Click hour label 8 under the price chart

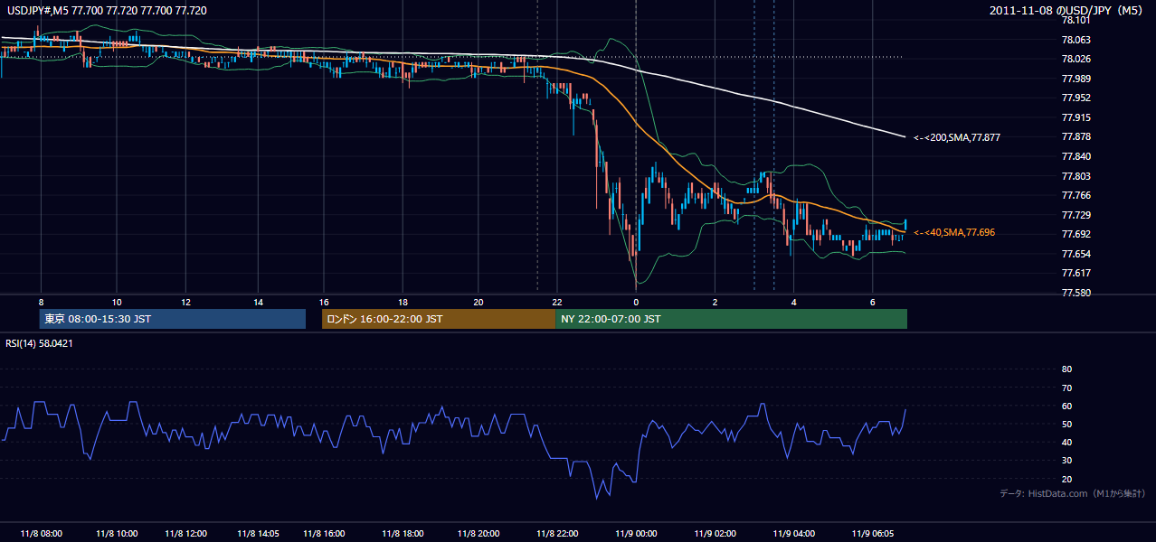pyautogui.click(x=41, y=302)
